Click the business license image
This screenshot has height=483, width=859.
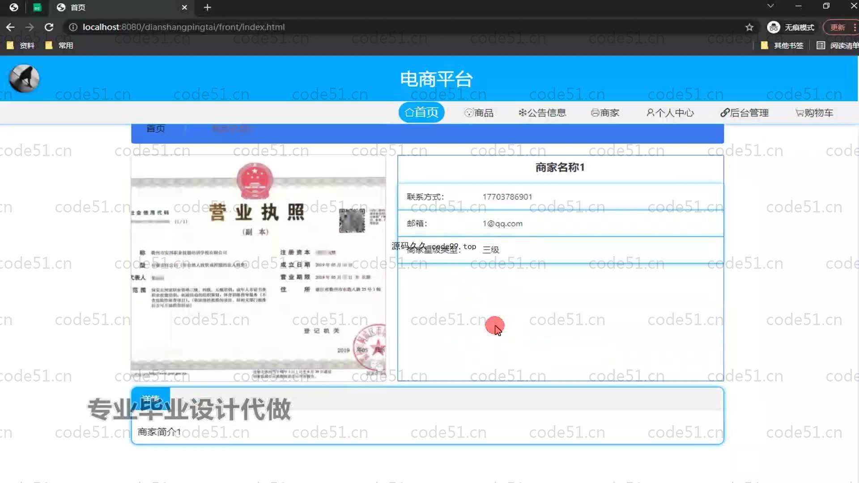(258, 268)
